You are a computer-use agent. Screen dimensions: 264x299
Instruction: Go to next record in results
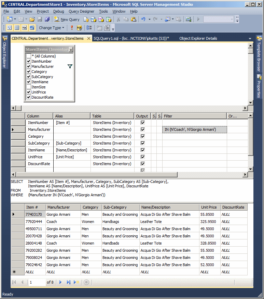pos(60,282)
